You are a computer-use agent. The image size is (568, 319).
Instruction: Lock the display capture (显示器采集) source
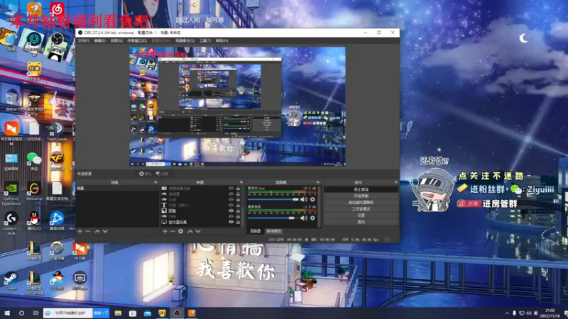coord(238,222)
